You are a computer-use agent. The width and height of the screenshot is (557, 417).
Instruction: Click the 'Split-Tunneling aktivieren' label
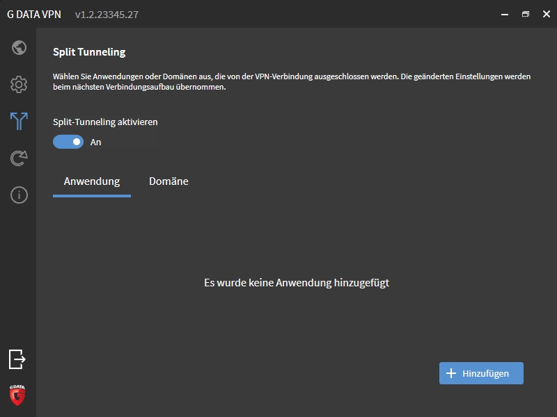105,122
